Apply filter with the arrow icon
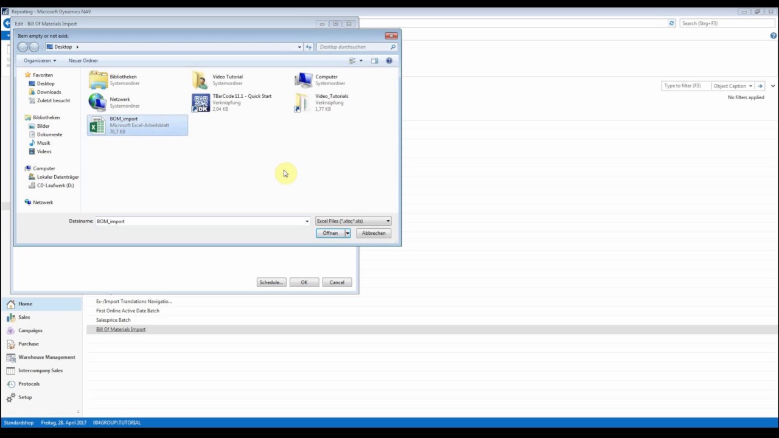779x438 pixels. (x=760, y=86)
